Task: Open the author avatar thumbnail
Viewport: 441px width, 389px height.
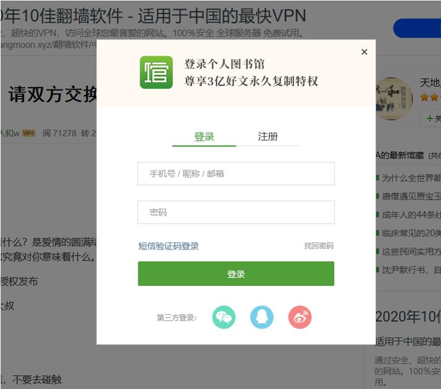Action: coord(394,98)
